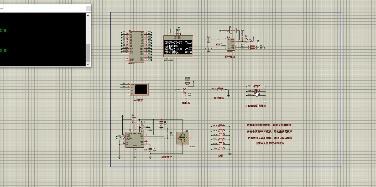Select the 32.768k crystal X1

pyautogui.click(x=218, y=44)
